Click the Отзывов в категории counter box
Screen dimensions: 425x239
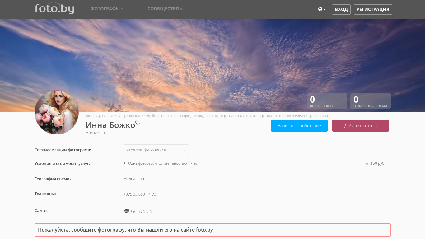coord(370,101)
